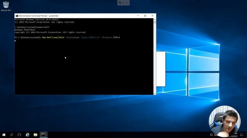Click the network tray icon

click(211, 135)
